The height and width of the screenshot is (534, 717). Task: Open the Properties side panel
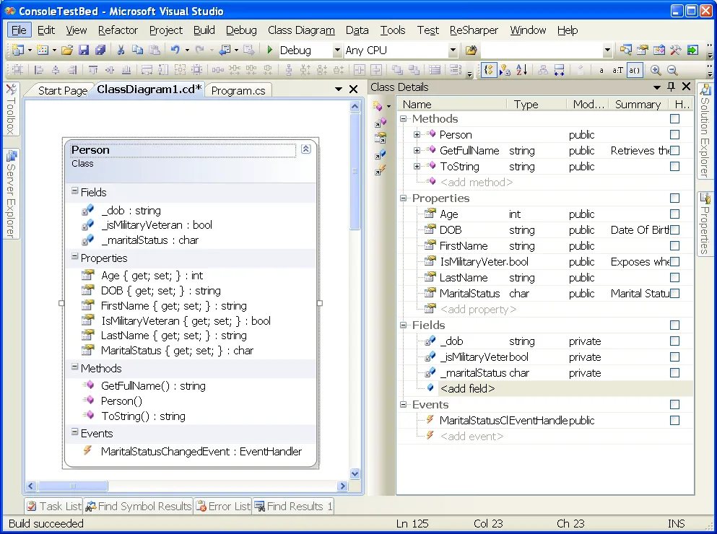coord(705,224)
